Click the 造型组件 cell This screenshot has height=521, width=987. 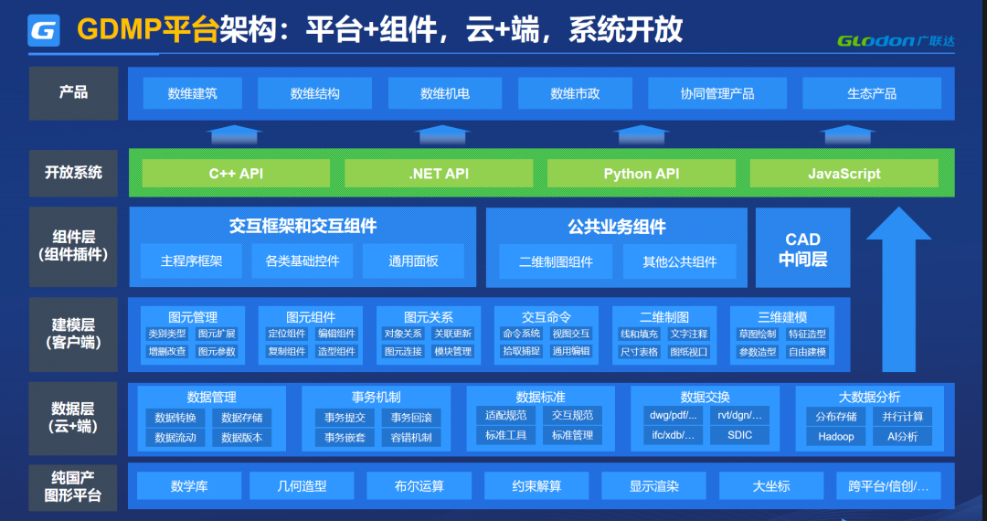point(336,351)
